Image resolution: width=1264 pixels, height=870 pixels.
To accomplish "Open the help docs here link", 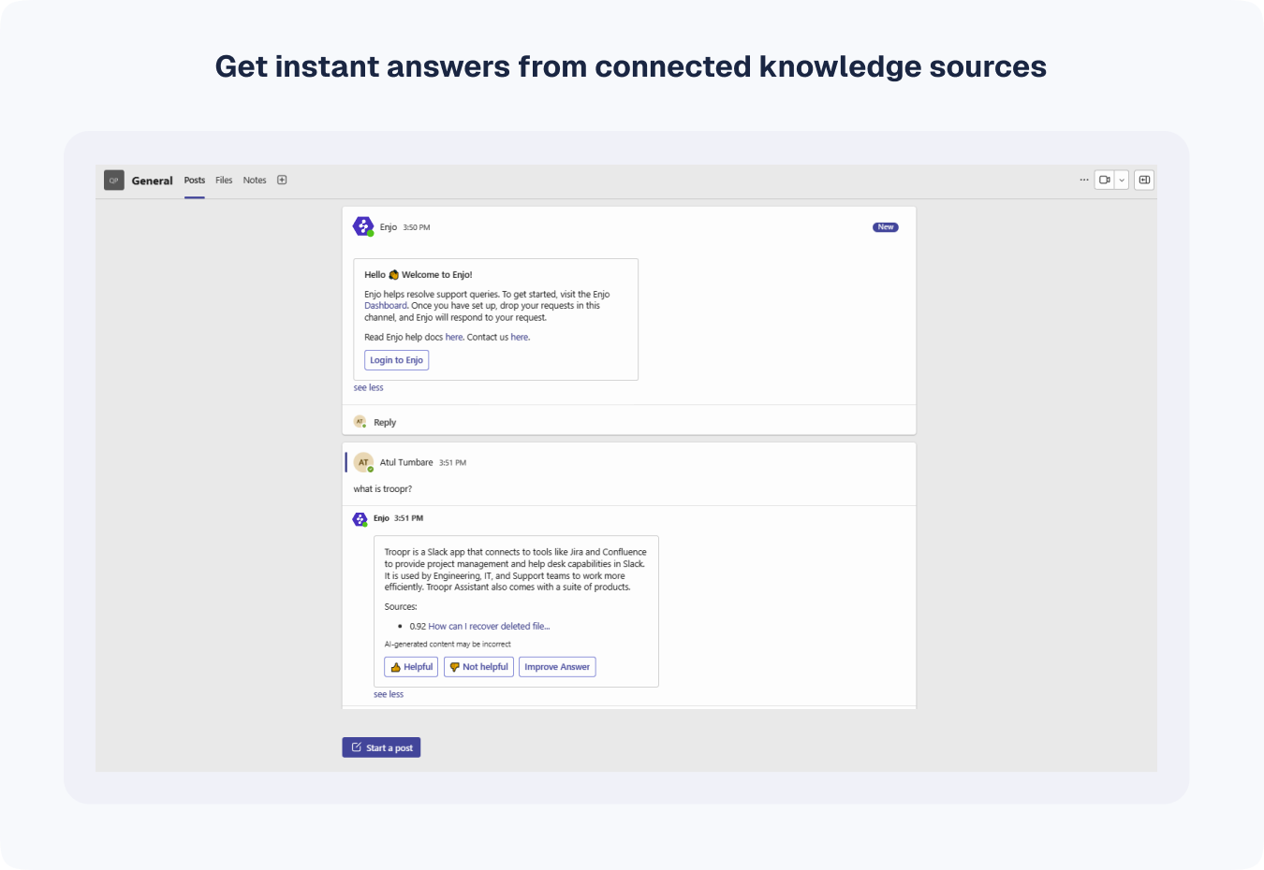I will 454,337.
